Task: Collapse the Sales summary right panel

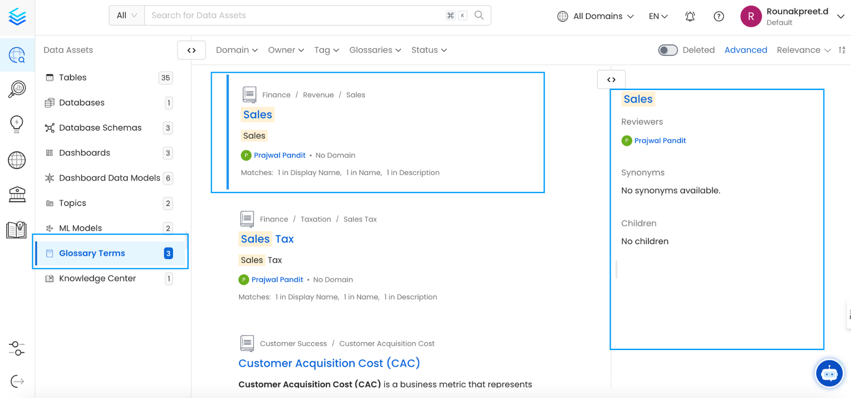Action: pos(611,80)
